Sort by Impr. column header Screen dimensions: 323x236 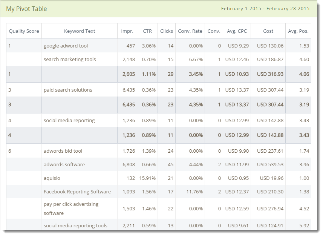pos(127,31)
